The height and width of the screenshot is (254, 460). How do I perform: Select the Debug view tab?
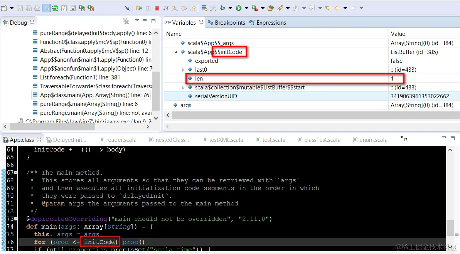[x=18, y=23]
